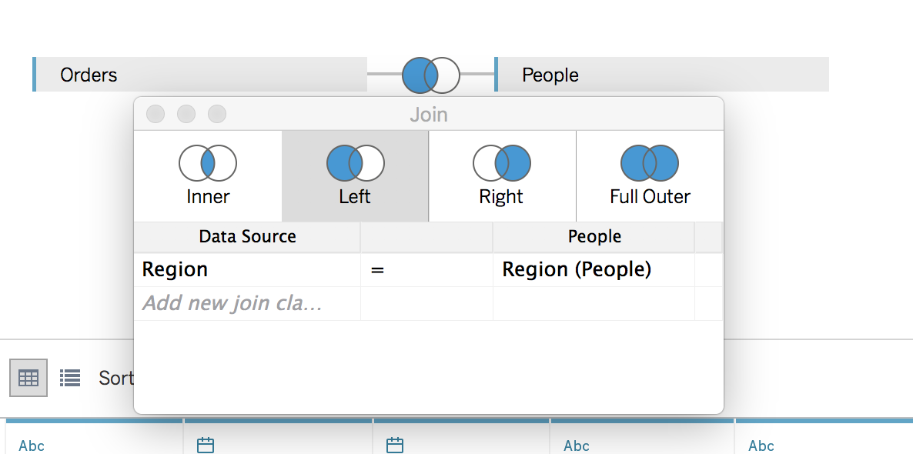Select the Inner join type
Image resolution: width=913 pixels, height=454 pixels.
coord(208,175)
